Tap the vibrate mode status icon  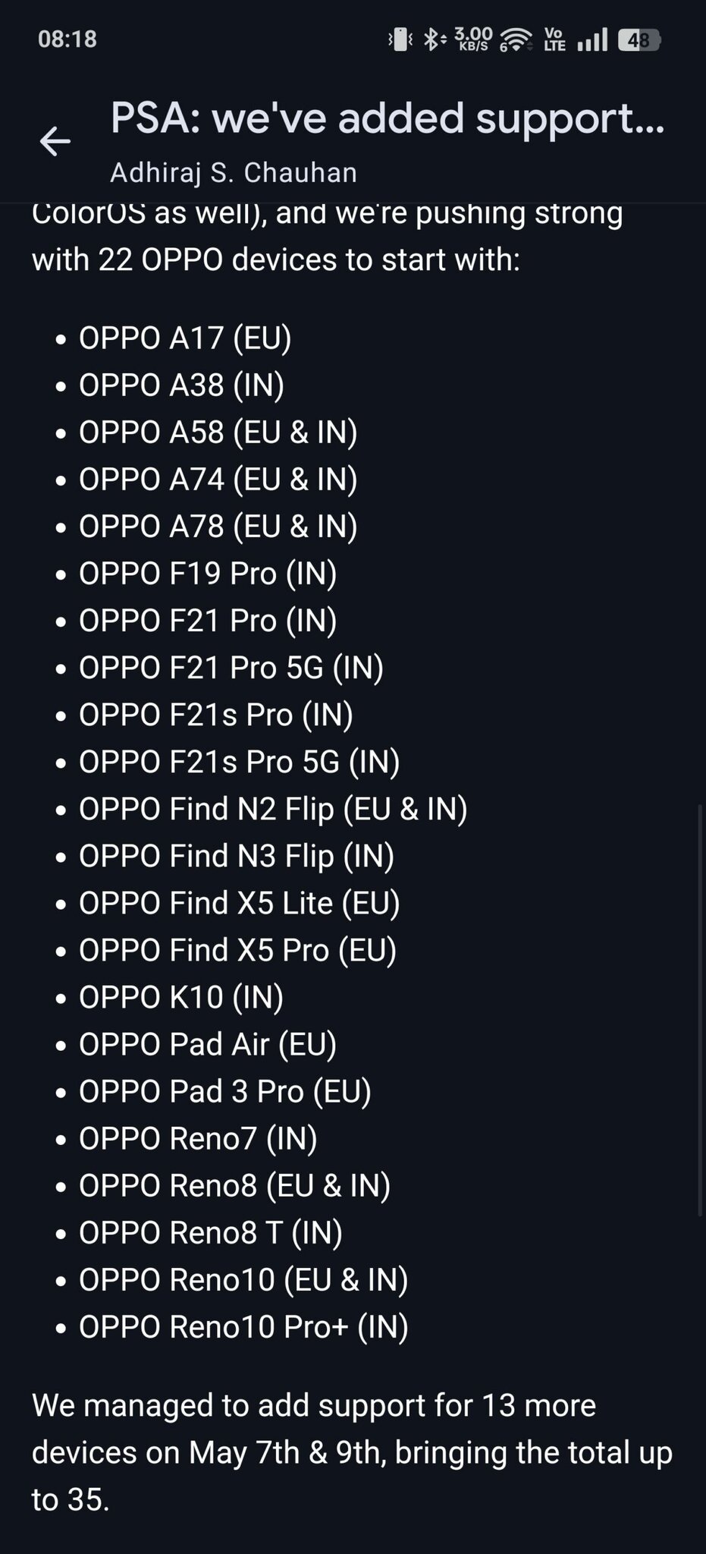(x=400, y=39)
